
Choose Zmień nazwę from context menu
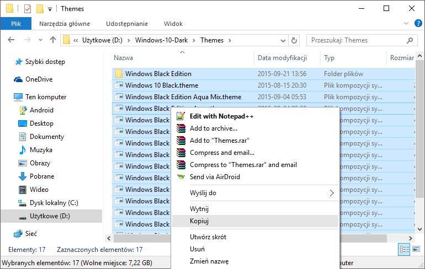point(256,261)
